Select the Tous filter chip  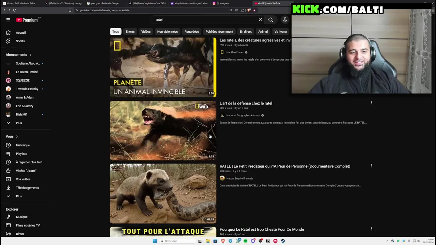click(x=116, y=32)
